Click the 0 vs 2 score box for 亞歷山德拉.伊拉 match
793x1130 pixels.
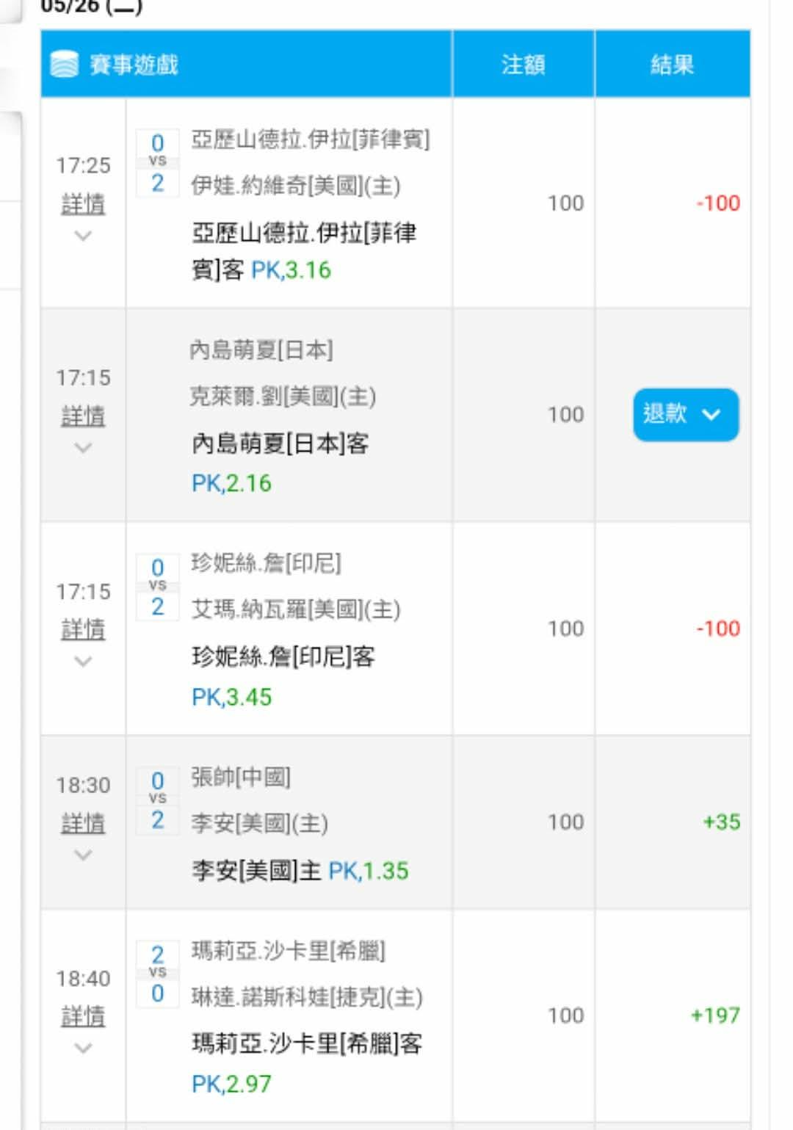pos(158,163)
